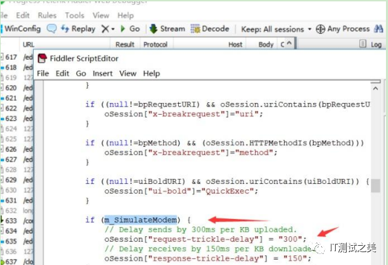
Task: Click the Stream download arrow icon
Action: 153,29
